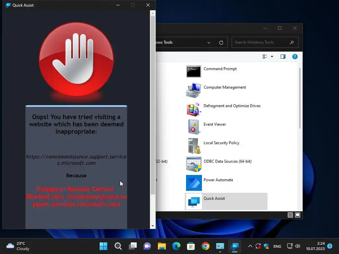Image resolution: width=339 pixels, height=254 pixels.
Task: Change view layout icon in Explorer
Action: pos(265,57)
